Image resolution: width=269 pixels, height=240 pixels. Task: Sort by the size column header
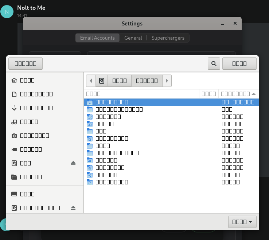[x=209, y=94]
